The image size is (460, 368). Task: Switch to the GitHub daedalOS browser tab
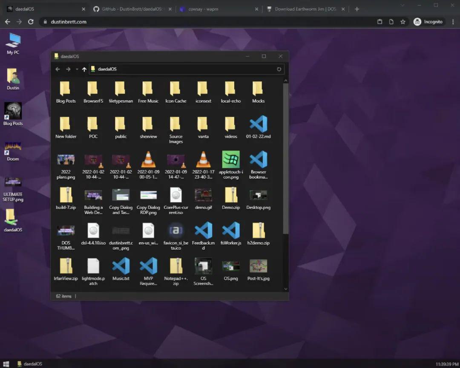coord(132,9)
